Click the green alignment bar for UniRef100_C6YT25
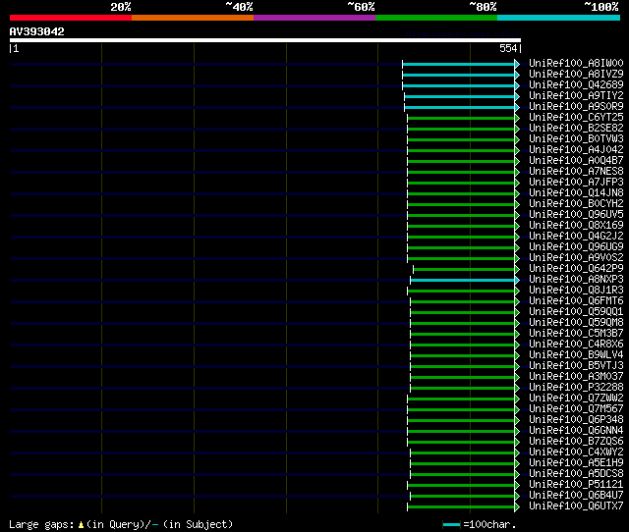 (461, 118)
